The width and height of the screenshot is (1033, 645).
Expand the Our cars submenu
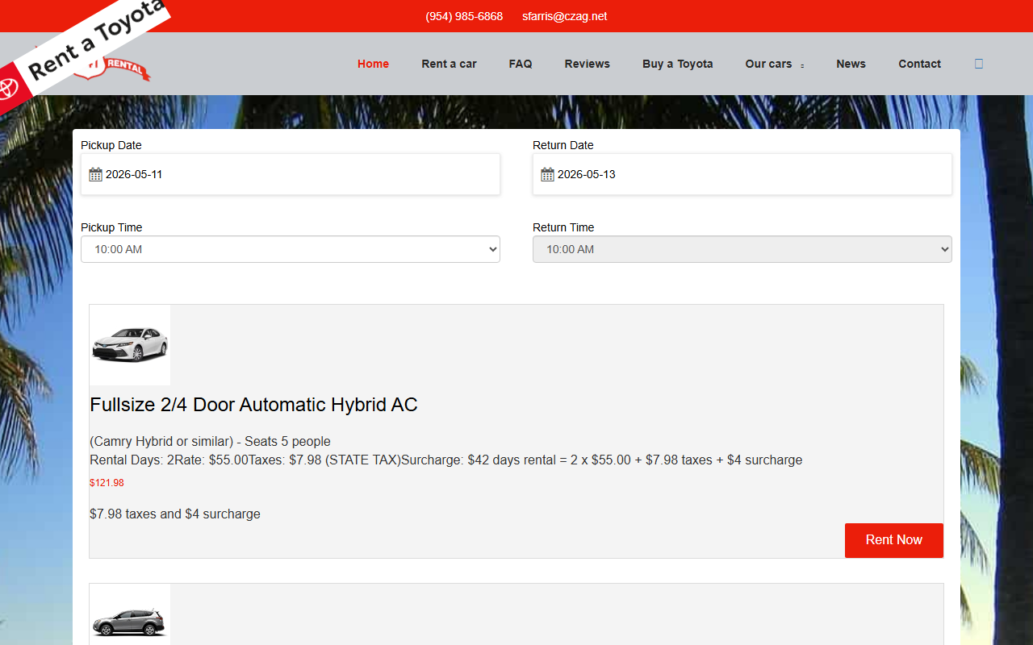(775, 64)
